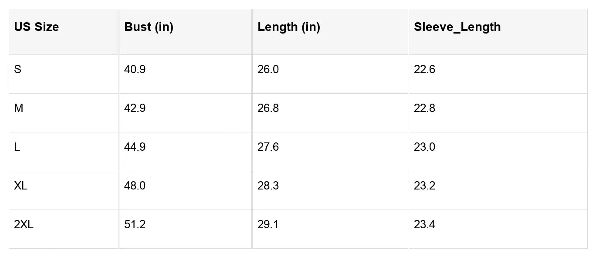
Task: Select sleeve length 23.4
Action: point(424,225)
